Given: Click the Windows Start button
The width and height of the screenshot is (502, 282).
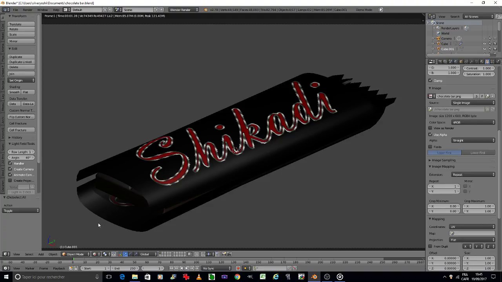Looking at the screenshot, I should click(5, 277).
